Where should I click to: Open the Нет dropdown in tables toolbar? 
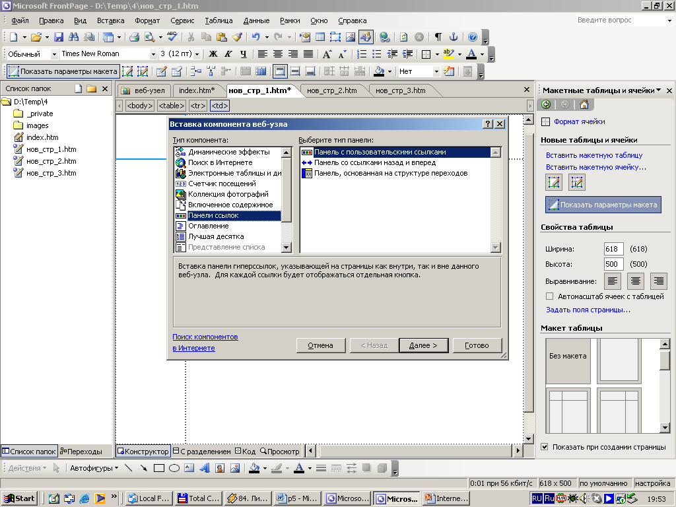tap(436, 71)
